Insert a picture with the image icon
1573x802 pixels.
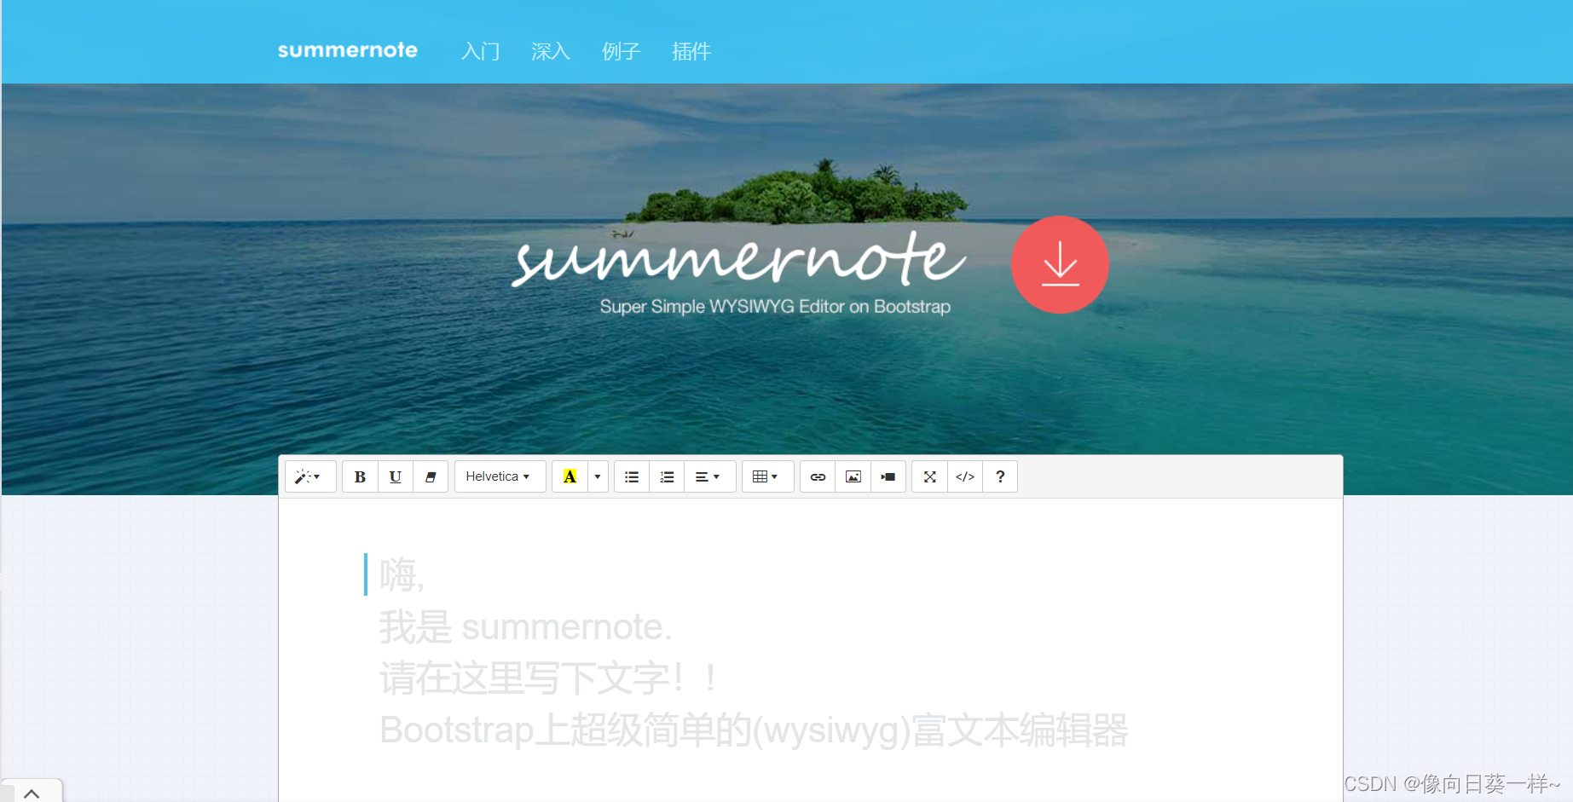coord(853,476)
